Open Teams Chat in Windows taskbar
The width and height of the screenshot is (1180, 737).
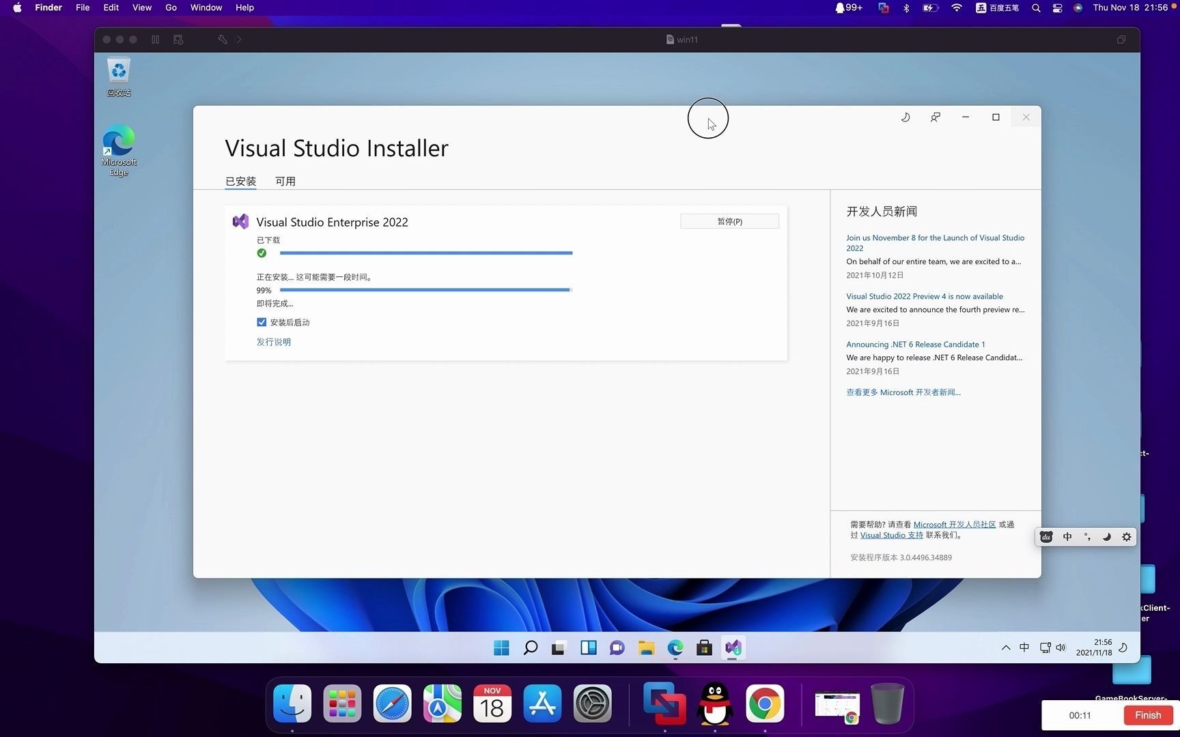click(x=617, y=648)
